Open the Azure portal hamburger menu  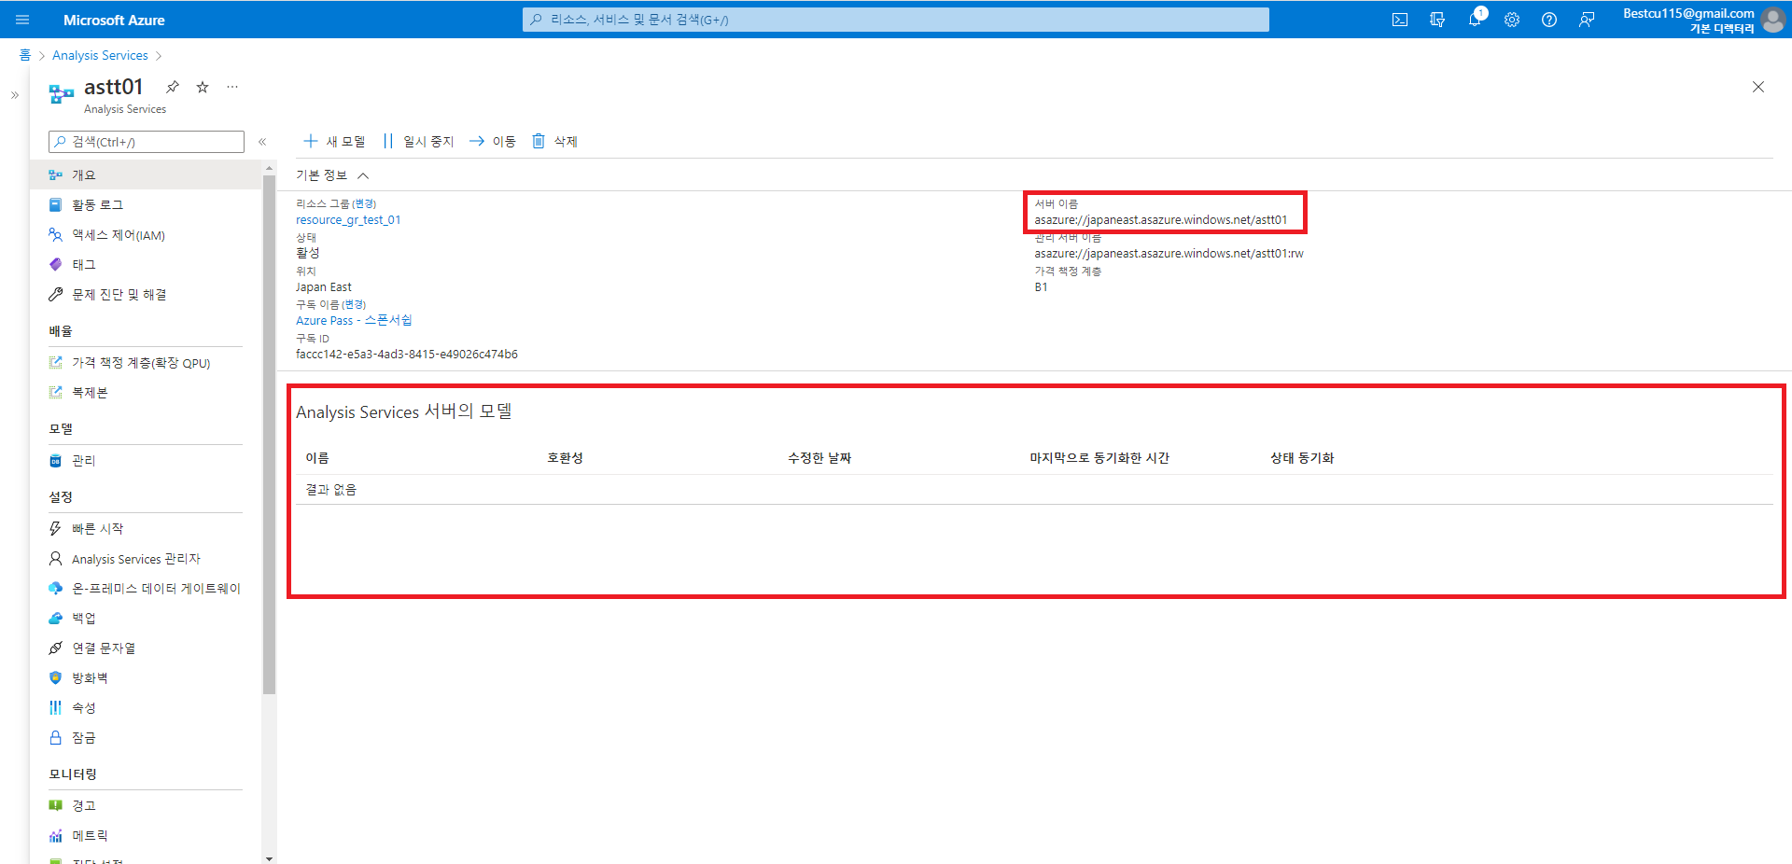pos(22,20)
